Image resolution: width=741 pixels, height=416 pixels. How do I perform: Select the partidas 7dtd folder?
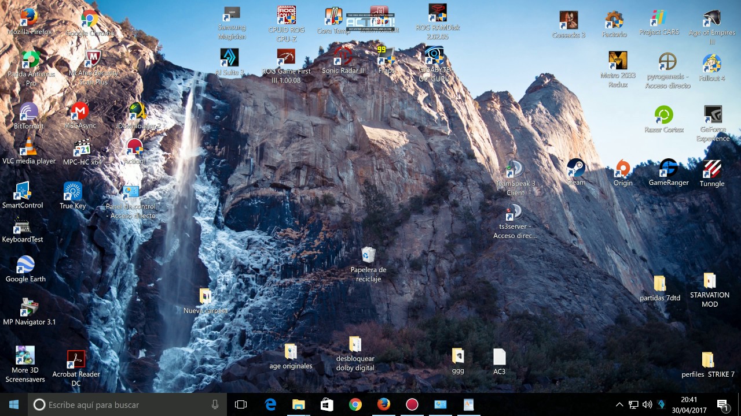click(660, 289)
